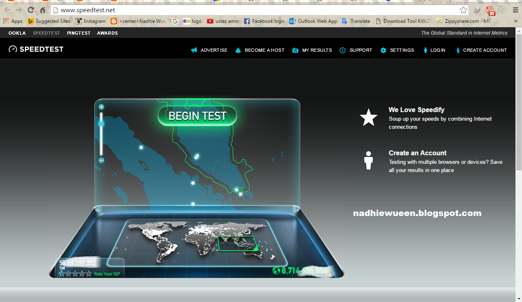Expand the bookmarks overflow chevron
This screenshot has width=522, height=302.
tap(515, 21)
